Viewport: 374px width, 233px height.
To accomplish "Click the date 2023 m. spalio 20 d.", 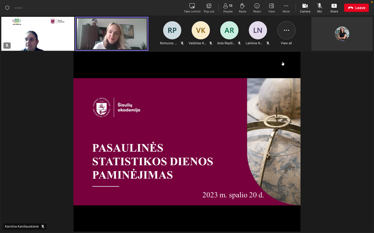I will point(233,195).
